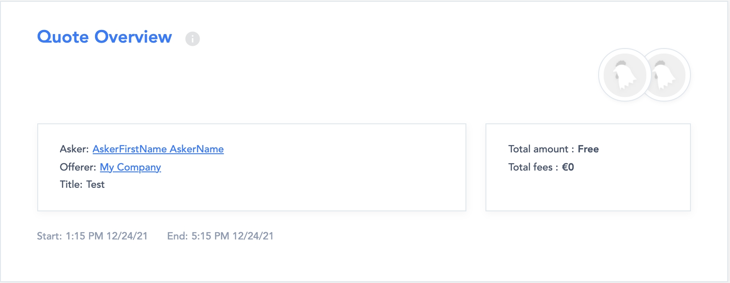Click the info icon beside Quote Overview
The image size is (730, 283).
tap(192, 39)
